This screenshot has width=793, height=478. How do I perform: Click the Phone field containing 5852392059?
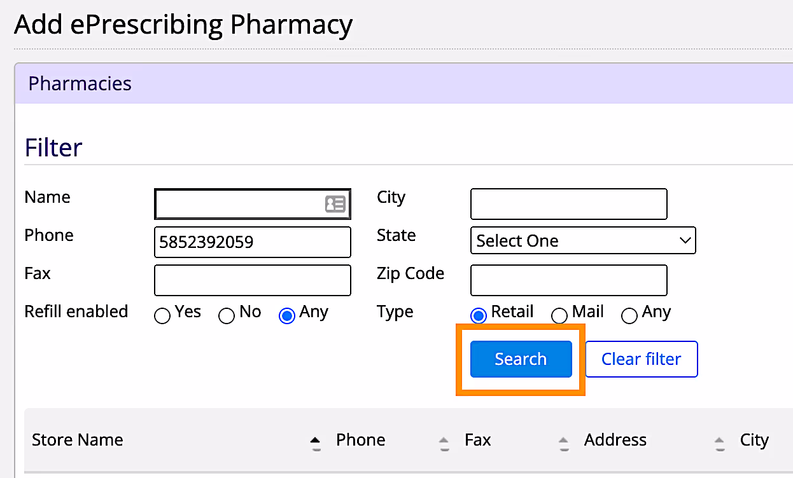coord(253,242)
